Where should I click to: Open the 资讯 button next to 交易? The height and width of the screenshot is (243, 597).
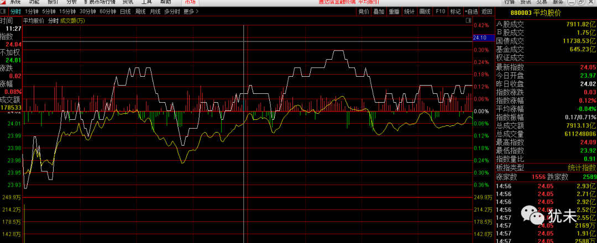point(526,2)
